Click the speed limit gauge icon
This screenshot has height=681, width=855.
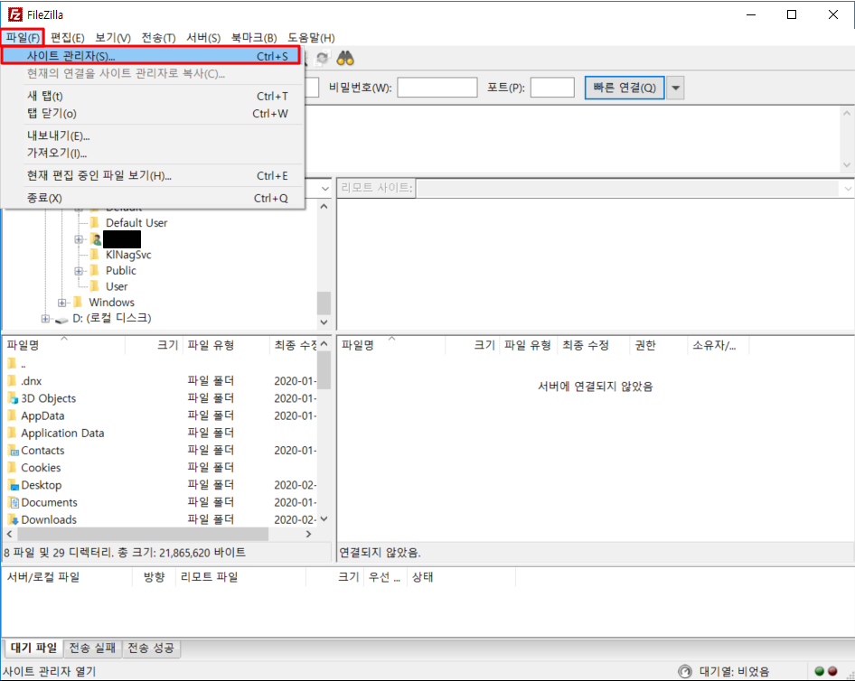684,671
